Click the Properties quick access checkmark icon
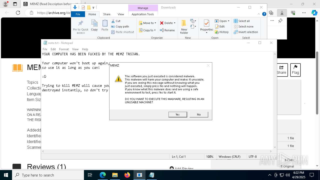Image resolution: width=320 pixels, height=180 pixels. pos(83,7)
